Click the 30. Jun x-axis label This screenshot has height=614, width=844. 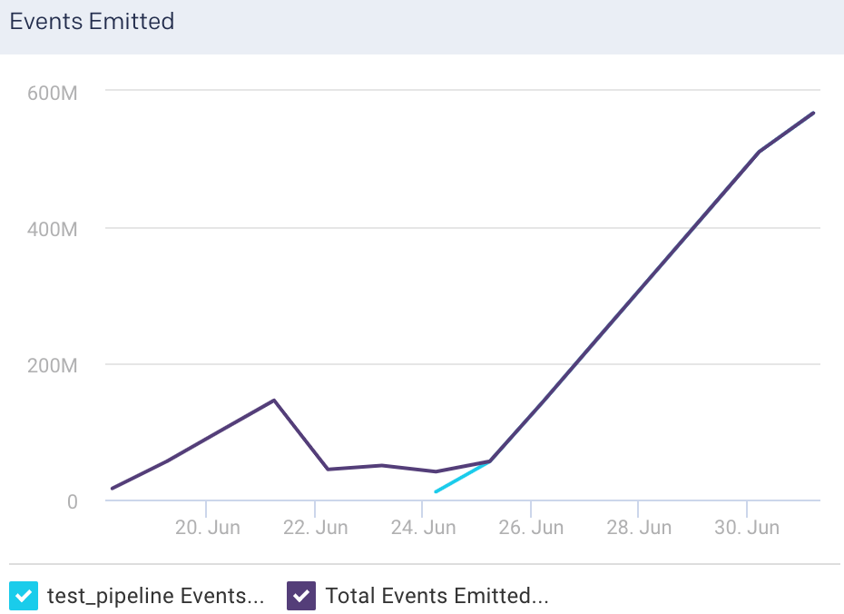747,528
